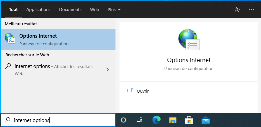Select the Options Internet best result
This screenshot has height=127, width=261.
click(58, 40)
